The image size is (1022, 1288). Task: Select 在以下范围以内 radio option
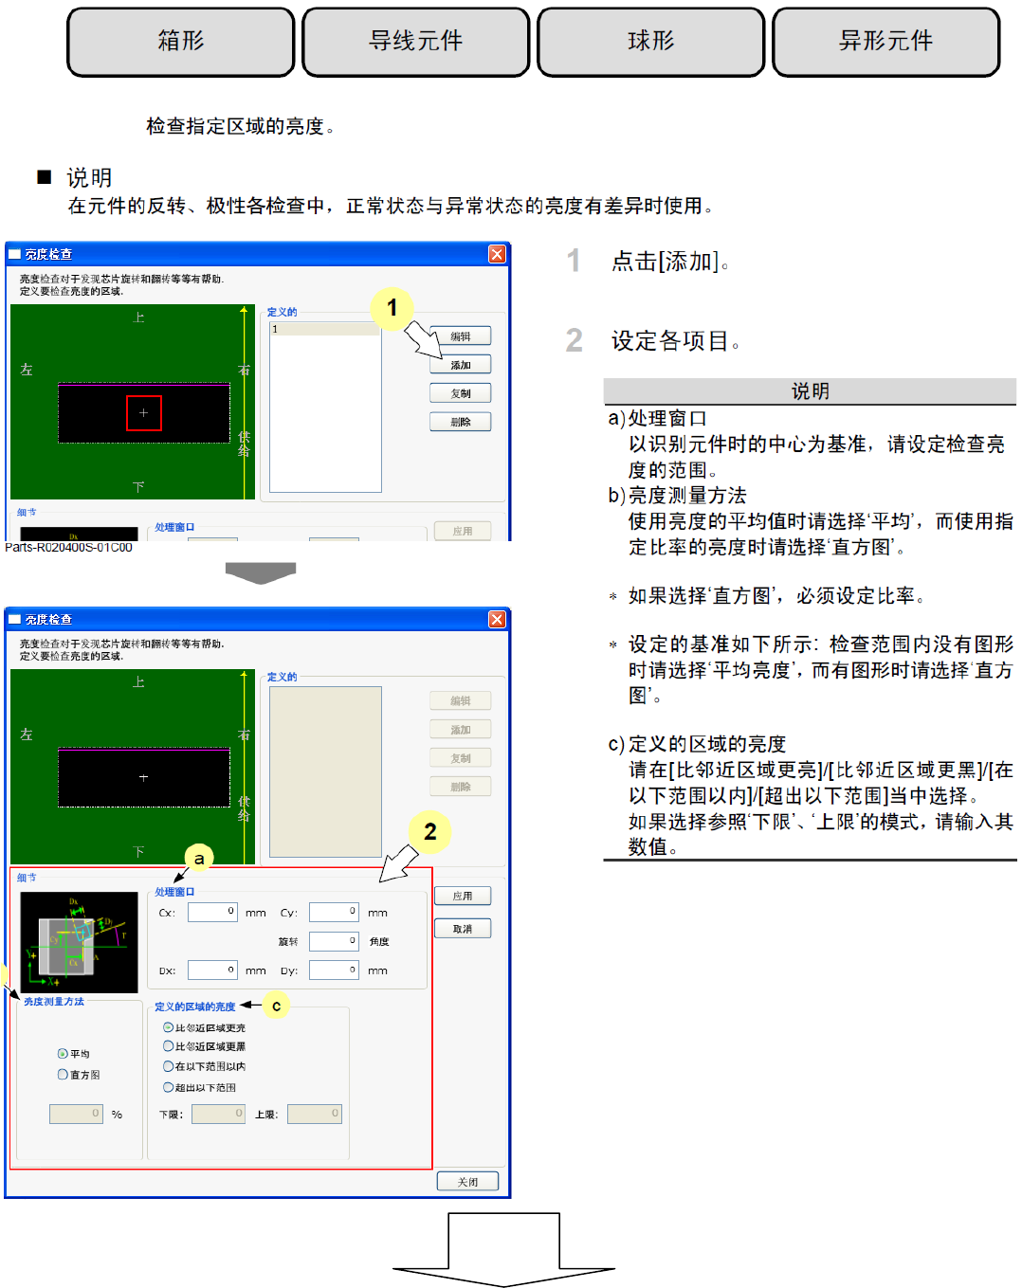[168, 1066]
